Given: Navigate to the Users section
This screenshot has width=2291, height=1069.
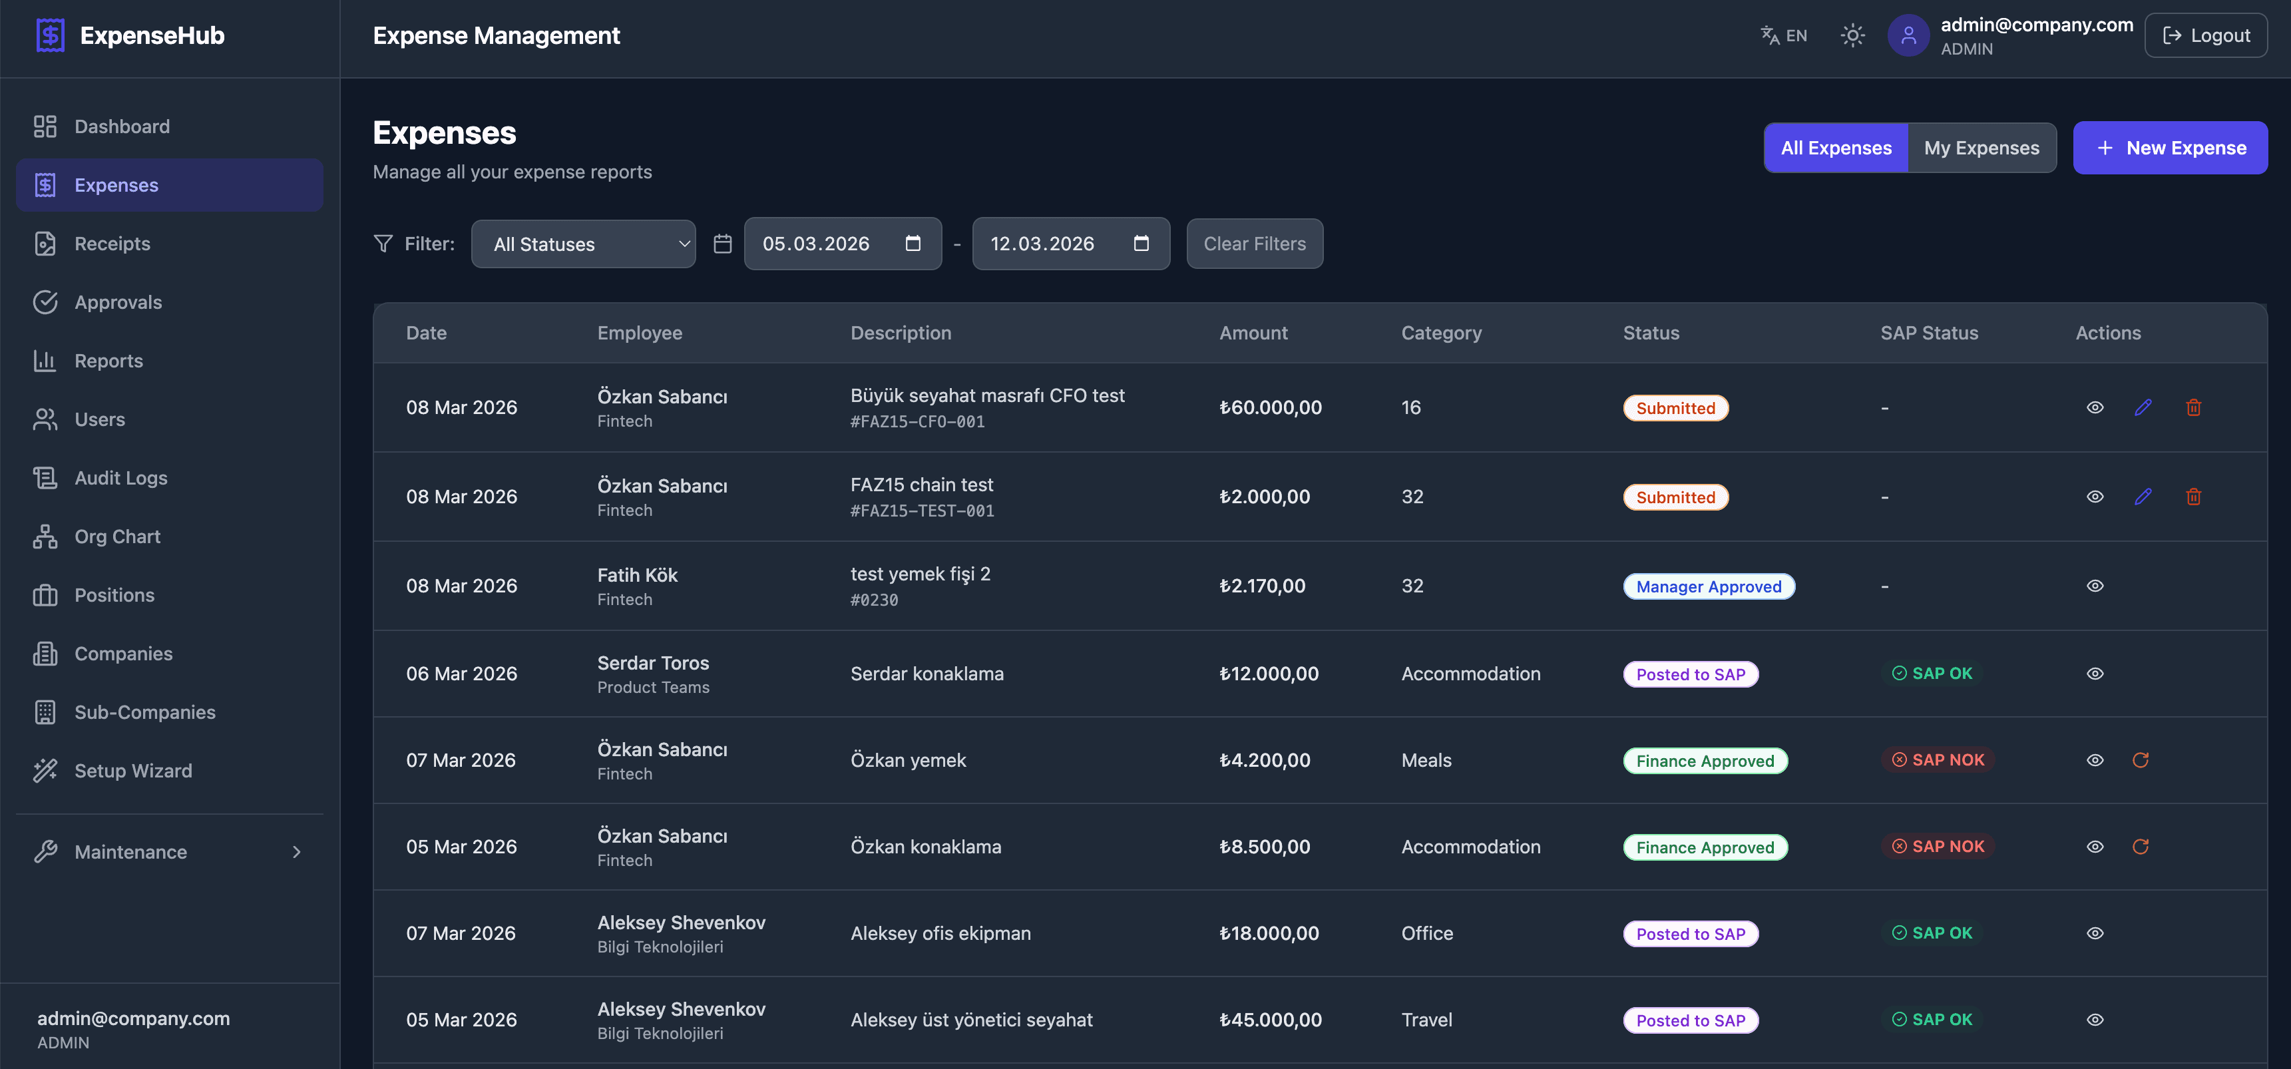Looking at the screenshot, I should (x=169, y=420).
